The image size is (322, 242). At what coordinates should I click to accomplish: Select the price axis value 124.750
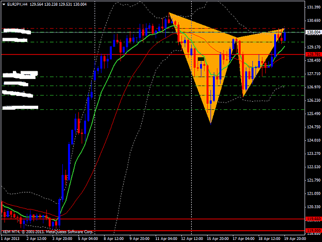[x=314, y=127]
